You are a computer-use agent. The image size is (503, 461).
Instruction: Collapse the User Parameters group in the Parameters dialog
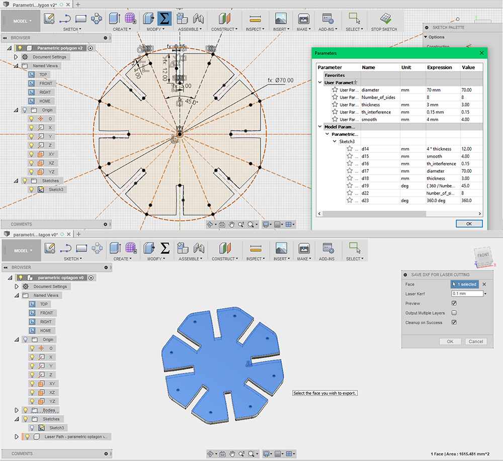click(320, 82)
